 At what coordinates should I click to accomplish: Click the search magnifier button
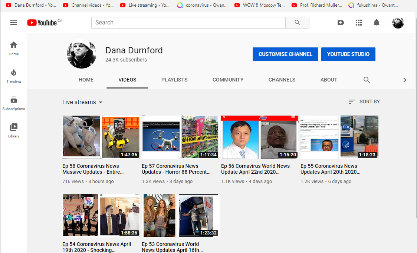click(x=297, y=23)
